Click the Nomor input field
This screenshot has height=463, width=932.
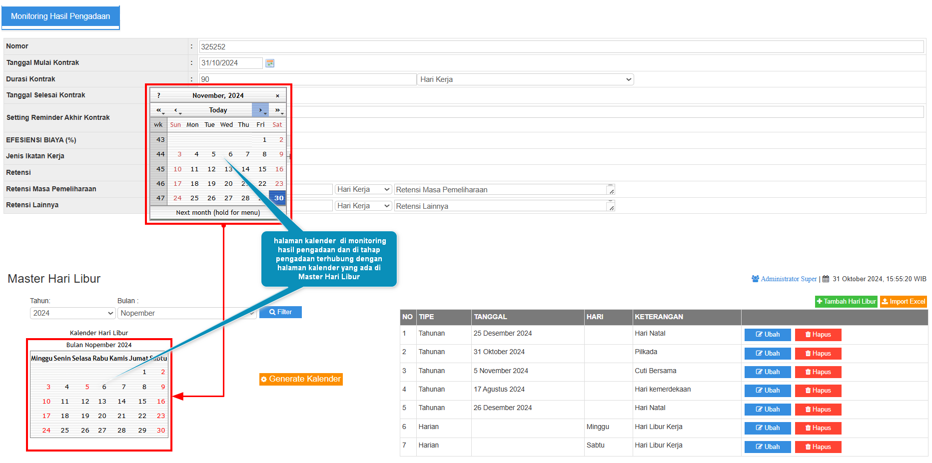tap(561, 47)
